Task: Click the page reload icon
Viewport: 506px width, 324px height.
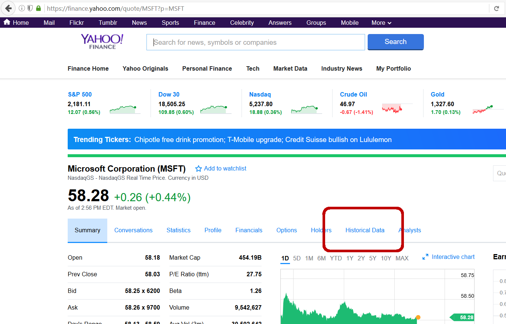Action: point(497,8)
